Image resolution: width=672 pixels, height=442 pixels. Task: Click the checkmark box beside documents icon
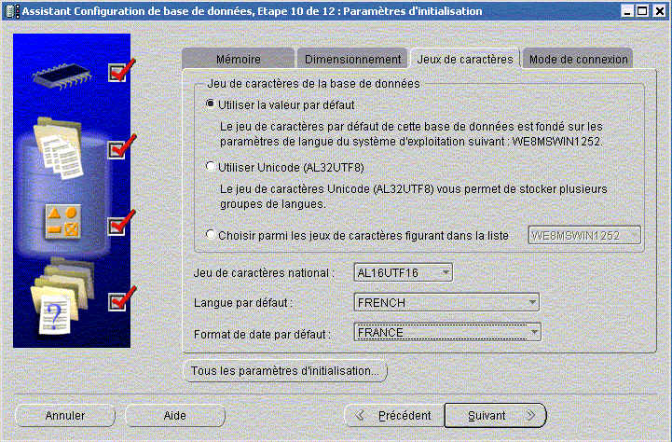click(x=117, y=148)
